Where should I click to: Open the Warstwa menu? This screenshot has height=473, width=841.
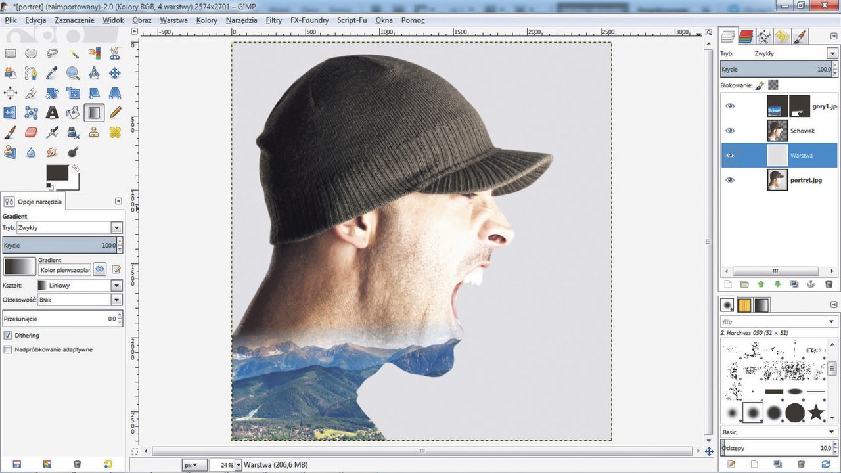pyautogui.click(x=173, y=20)
